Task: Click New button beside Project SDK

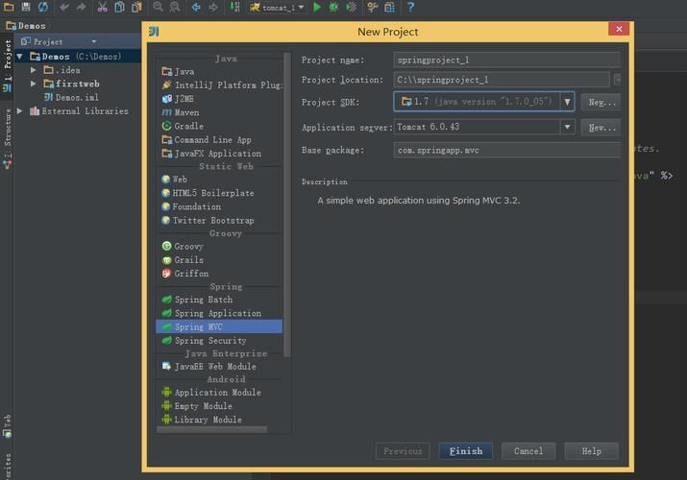Action: (x=601, y=102)
